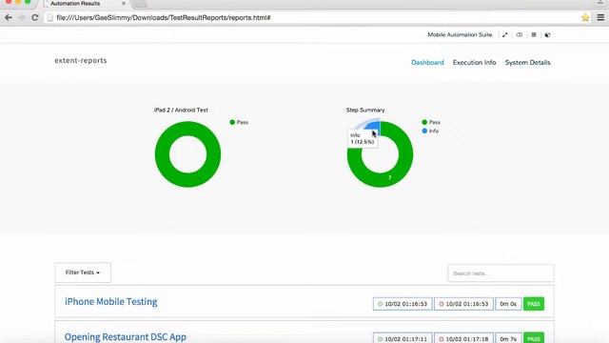The height and width of the screenshot is (343, 609).
Task: Toggle Pass legend in iPad 2 / Android Test chart
Action: click(x=239, y=122)
